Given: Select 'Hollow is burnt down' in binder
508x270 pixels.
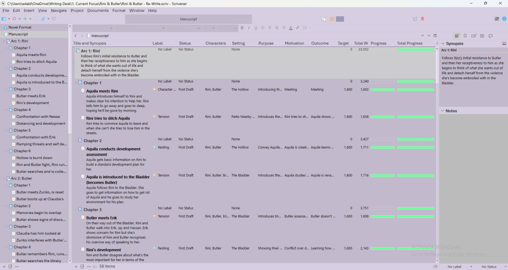Looking at the screenshot, I should [x=34, y=158].
